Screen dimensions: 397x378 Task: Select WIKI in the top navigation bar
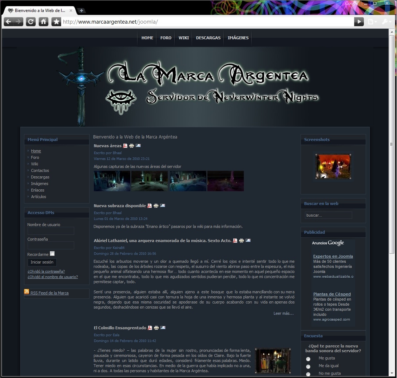point(184,38)
